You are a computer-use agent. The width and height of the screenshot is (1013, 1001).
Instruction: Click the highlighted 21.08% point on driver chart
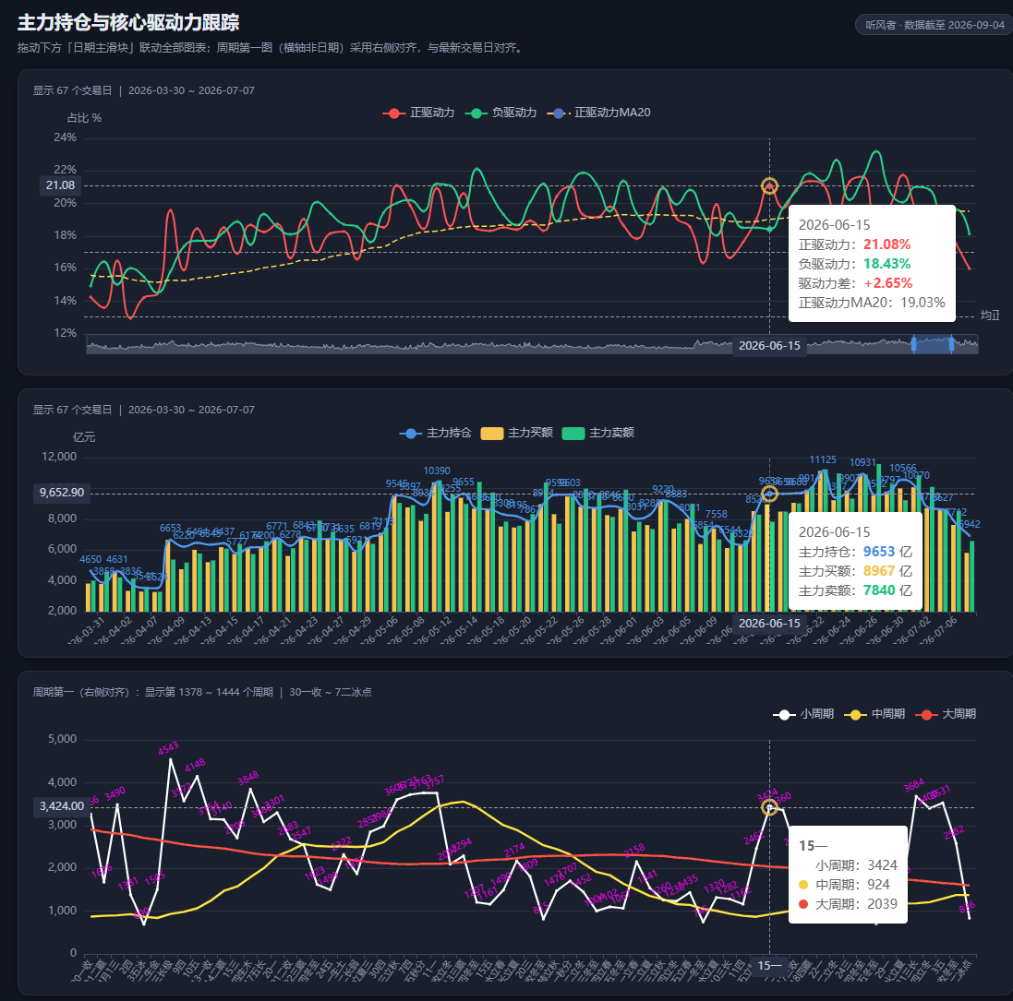(x=769, y=186)
